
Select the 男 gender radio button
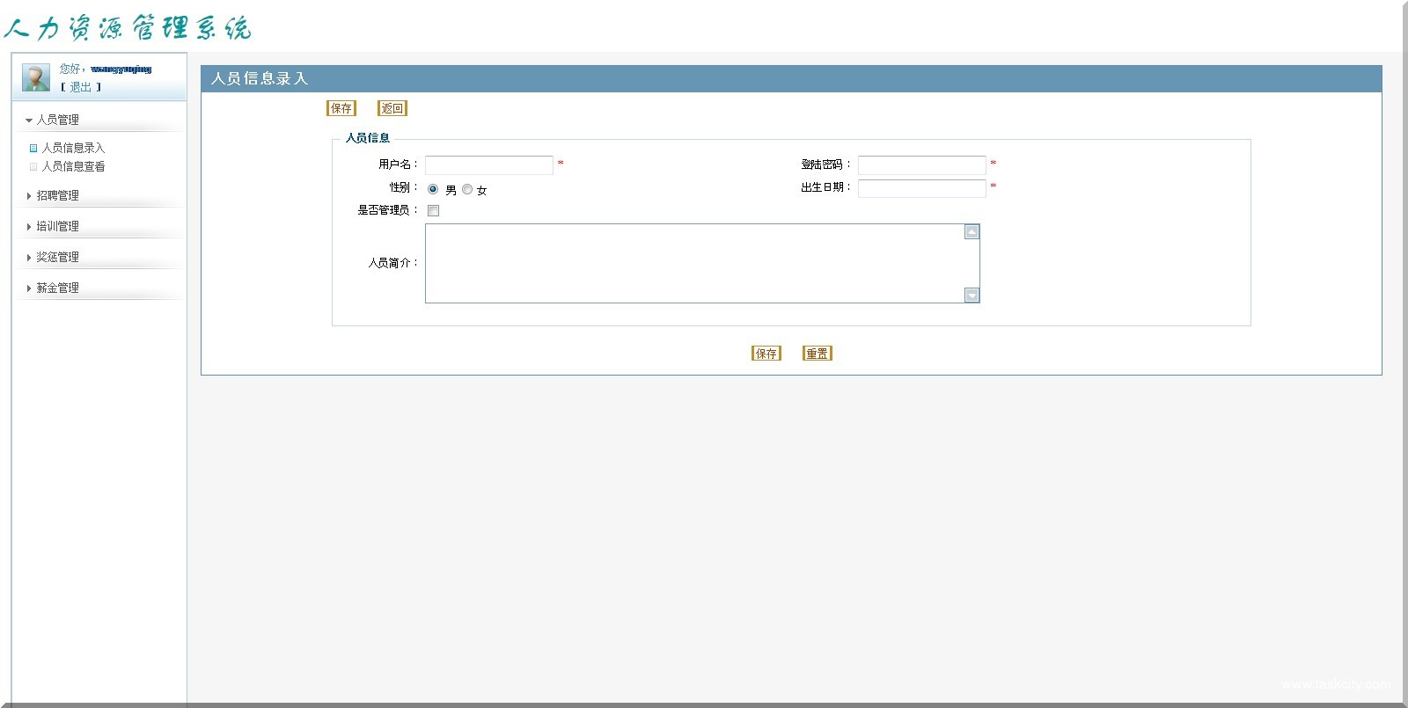[x=433, y=189]
